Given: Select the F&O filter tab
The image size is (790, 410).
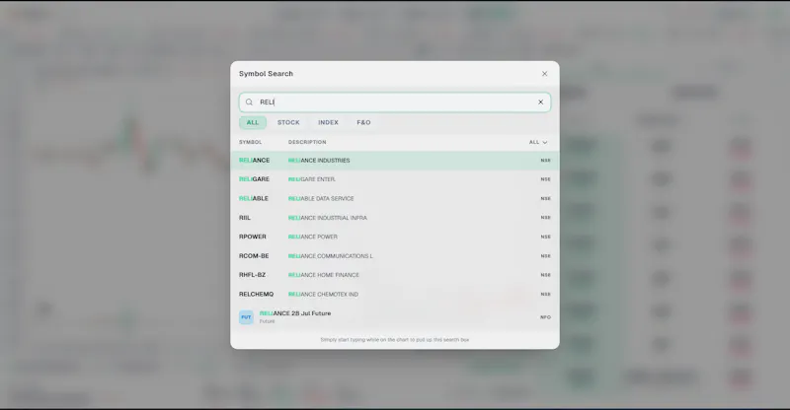Looking at the screenshot, I should coord(363,122).
